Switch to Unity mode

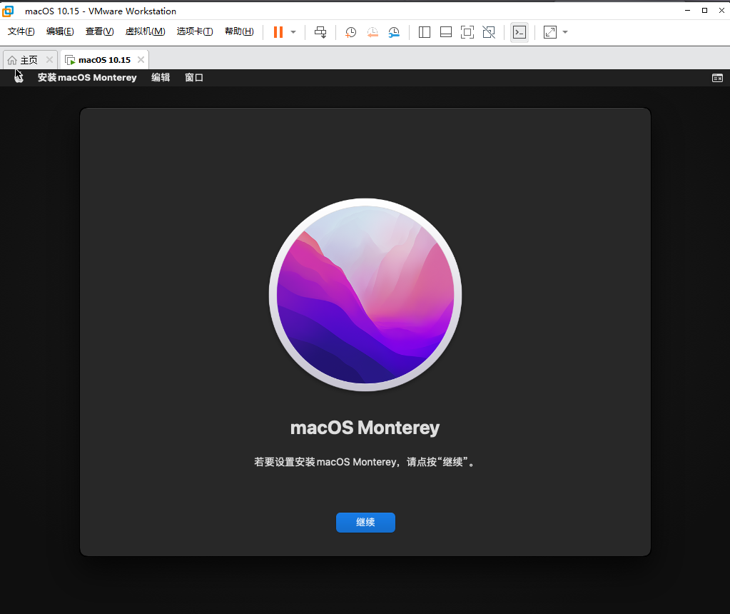[489, 32]
